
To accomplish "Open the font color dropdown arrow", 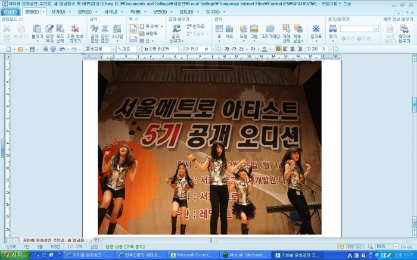I will [x=270, y=49].
